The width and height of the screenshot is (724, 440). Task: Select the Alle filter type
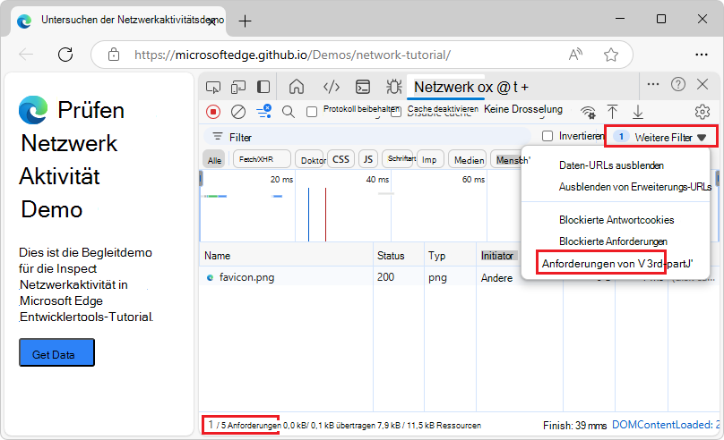coord(214,160)
